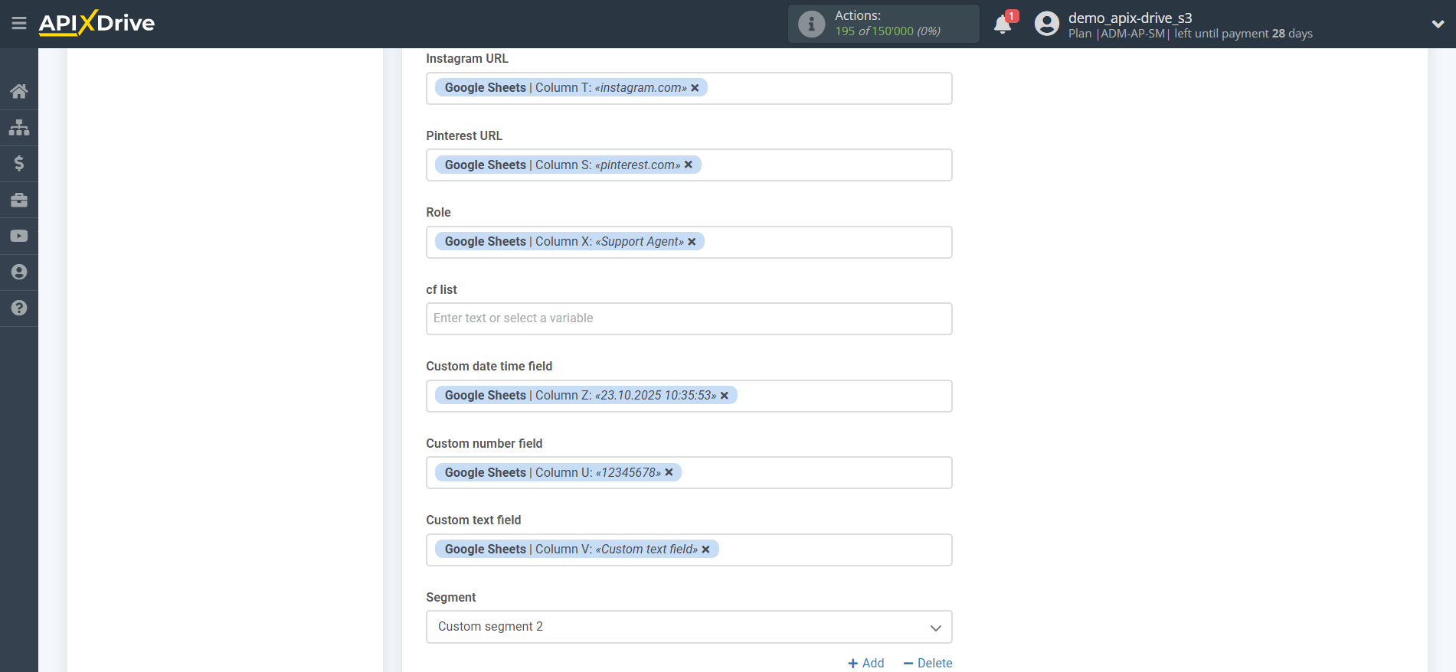Click the Actions counter 195 of 150'000
1456x672 pixels.
888,31
